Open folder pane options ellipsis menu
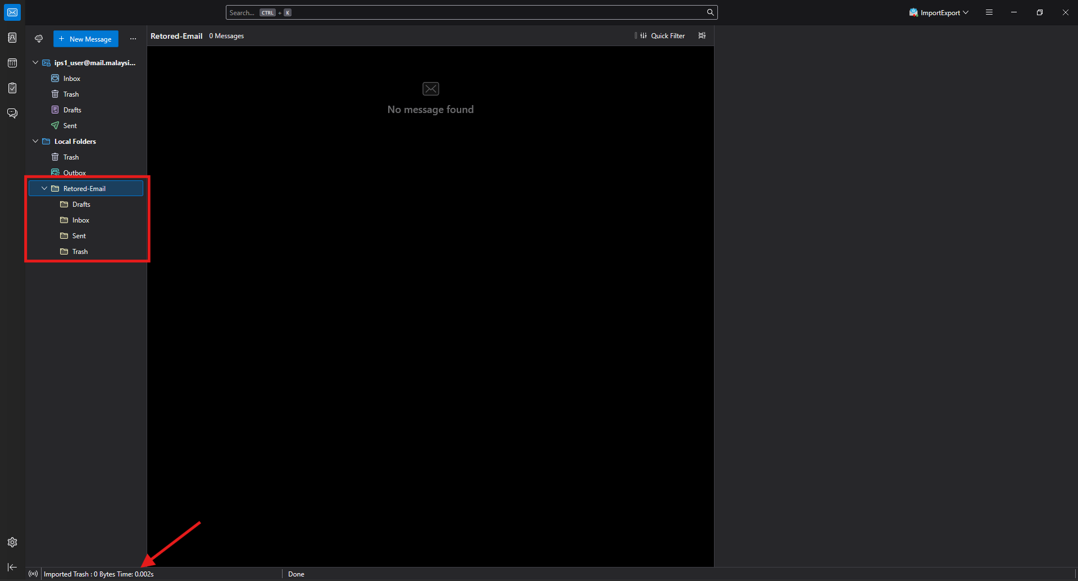 (x=133, y=39)
